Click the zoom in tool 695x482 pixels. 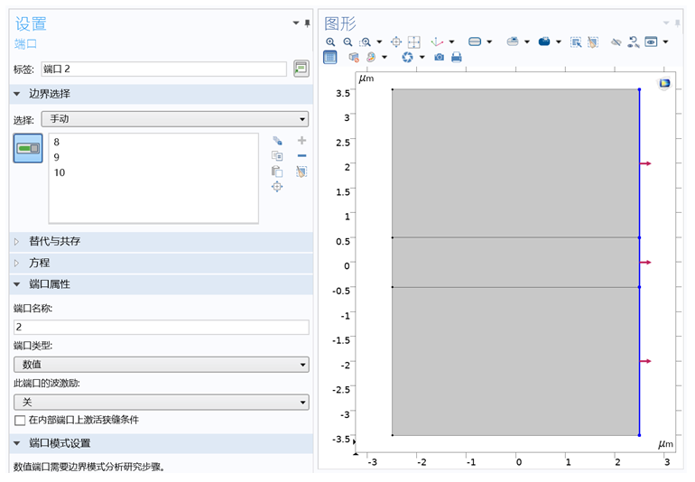point(330,42)
